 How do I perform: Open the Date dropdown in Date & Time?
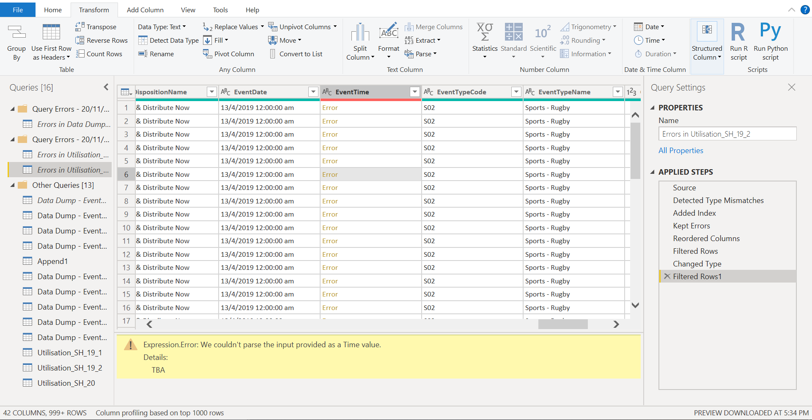(x=649, y=27)
